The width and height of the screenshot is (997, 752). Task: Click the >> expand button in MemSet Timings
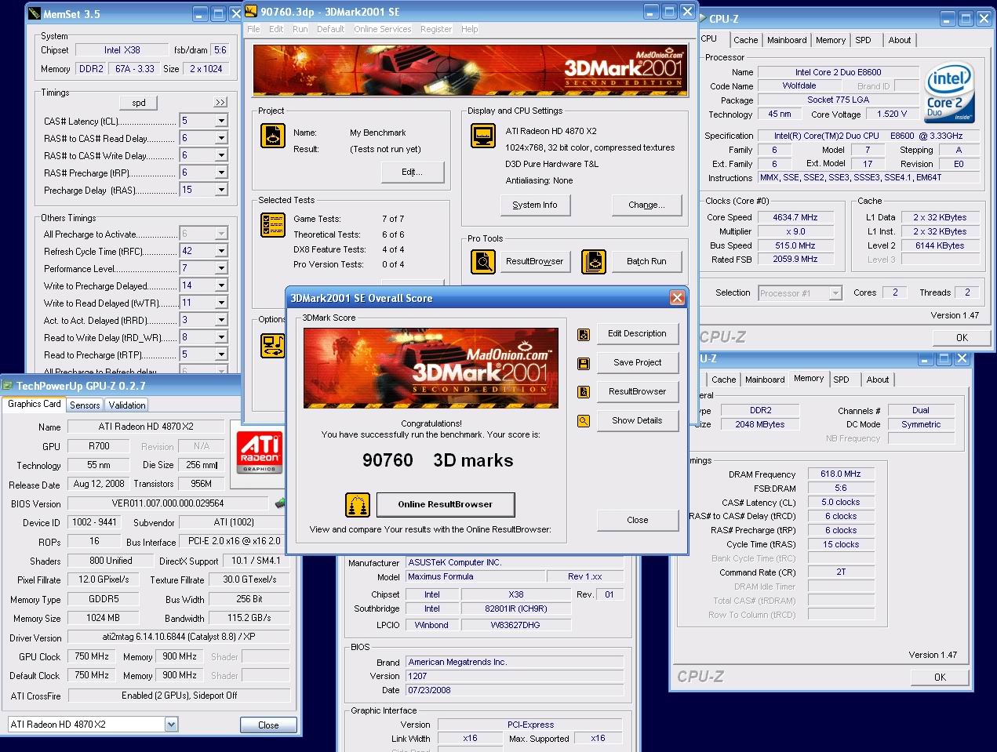click(220, 103)
